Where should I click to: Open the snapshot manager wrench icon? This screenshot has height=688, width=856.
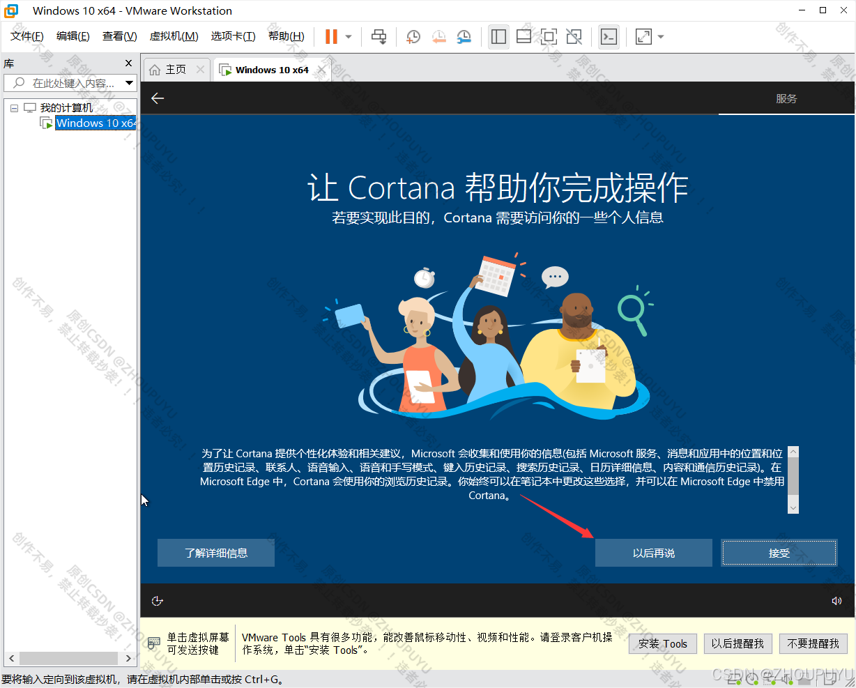coord(464,36)
